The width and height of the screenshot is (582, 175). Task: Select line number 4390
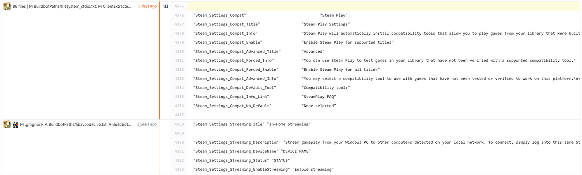coord(179,143)
